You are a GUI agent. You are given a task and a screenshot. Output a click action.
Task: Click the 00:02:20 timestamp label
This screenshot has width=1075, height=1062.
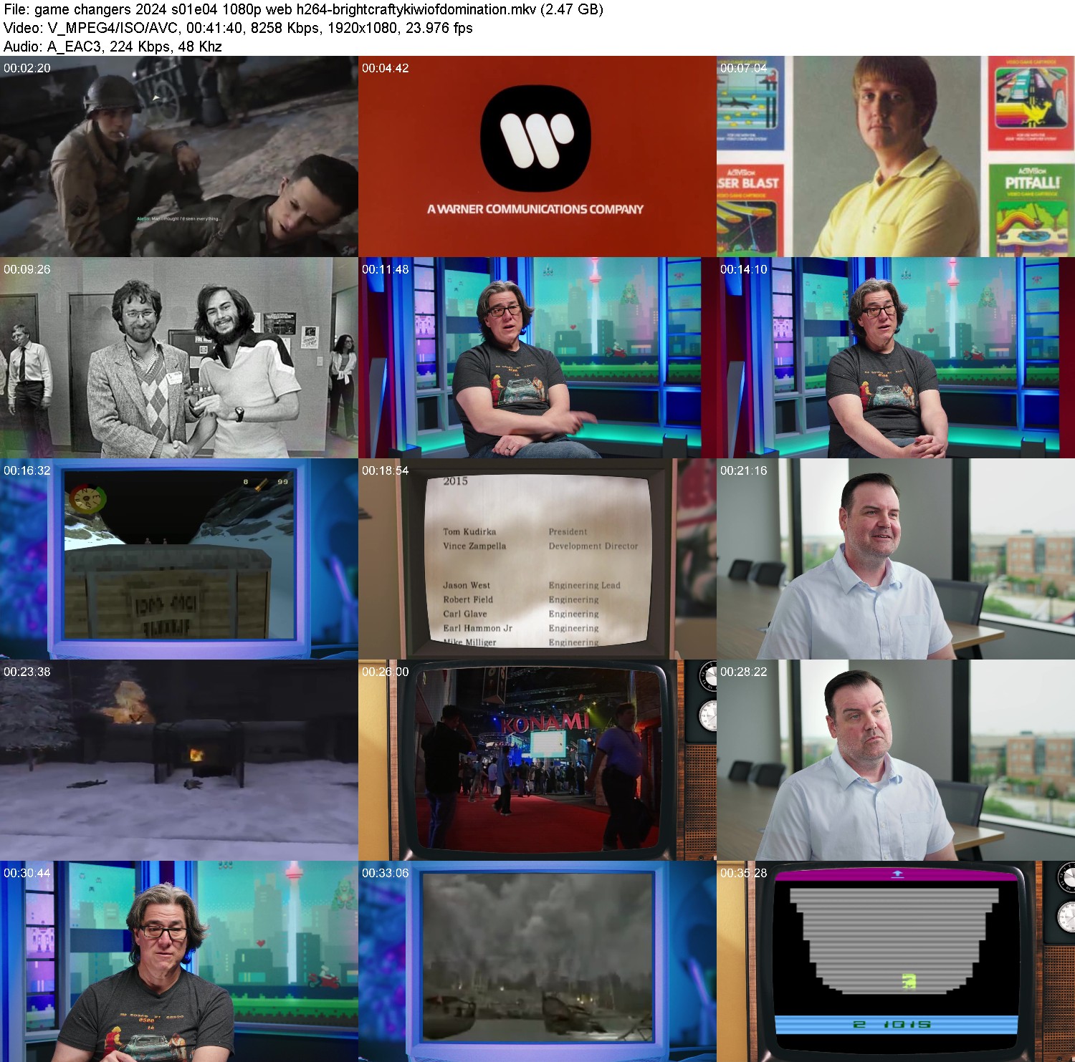tap(27, 68)
